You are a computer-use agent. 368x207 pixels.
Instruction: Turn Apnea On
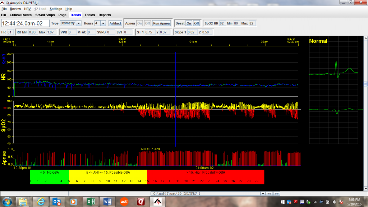click(x=140, y=23)
